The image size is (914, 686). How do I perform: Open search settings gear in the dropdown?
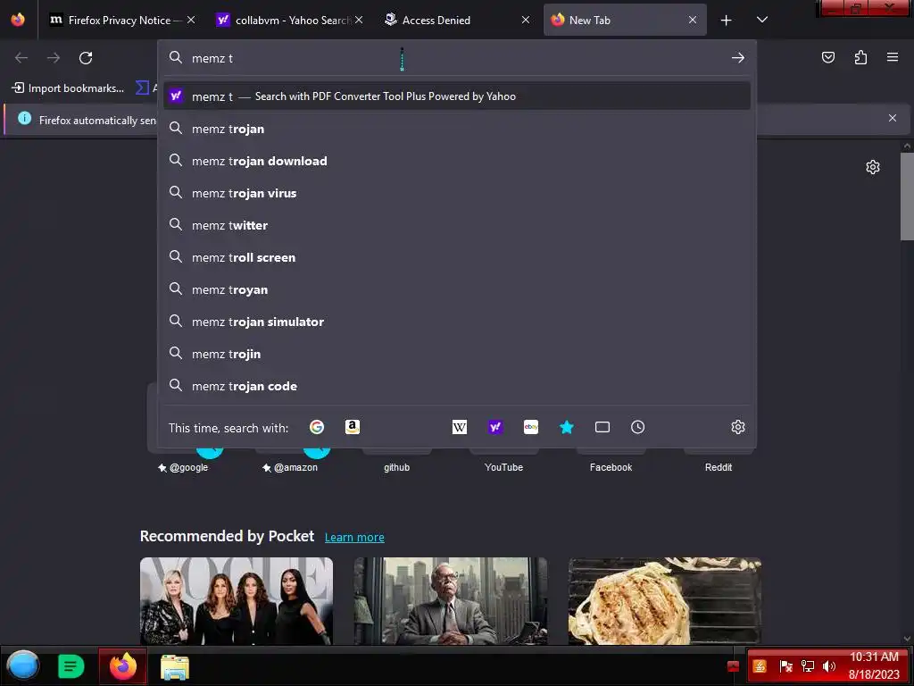738,427
